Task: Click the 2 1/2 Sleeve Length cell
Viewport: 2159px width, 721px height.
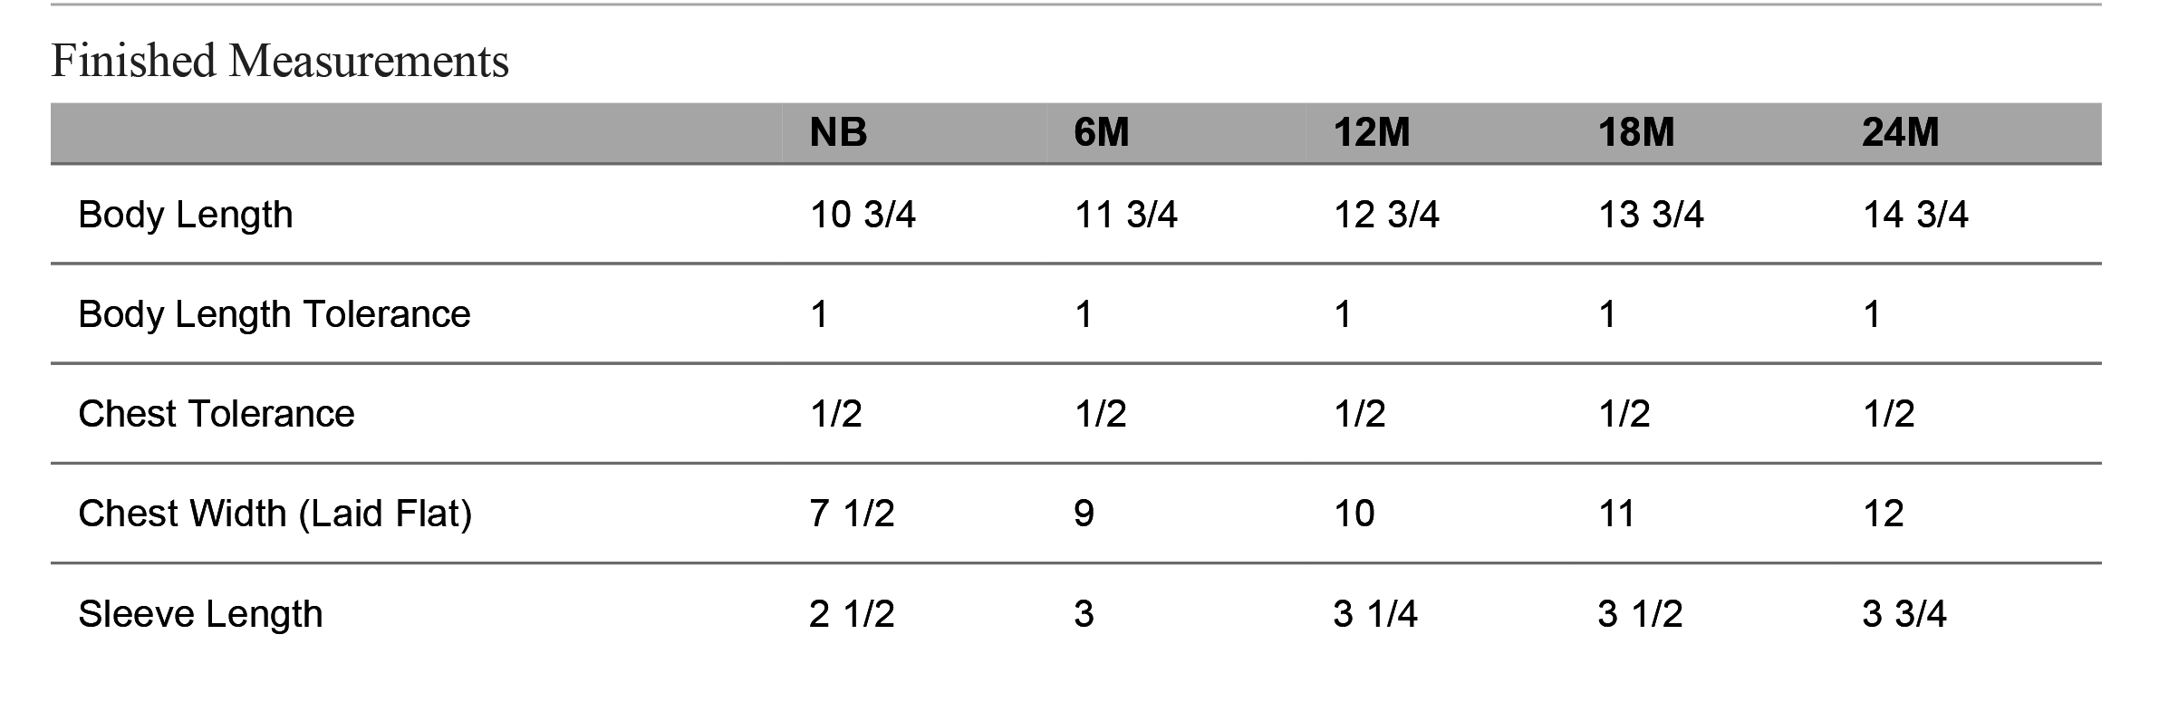Action: (853, 614)
